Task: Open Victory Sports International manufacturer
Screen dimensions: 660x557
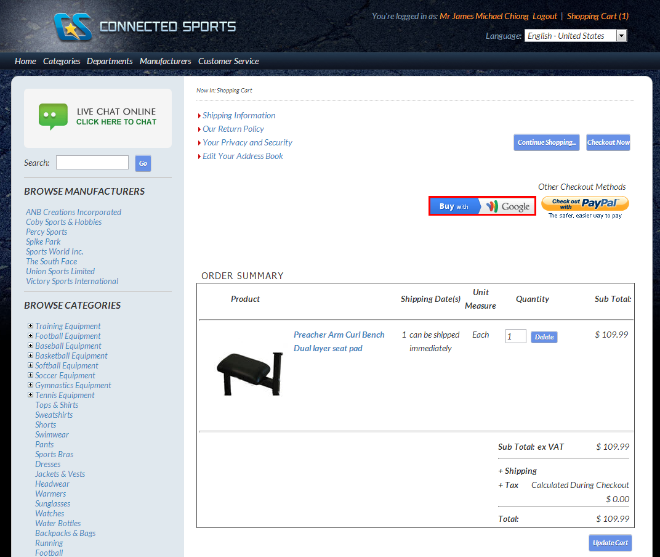Action: tap(72, 281)
